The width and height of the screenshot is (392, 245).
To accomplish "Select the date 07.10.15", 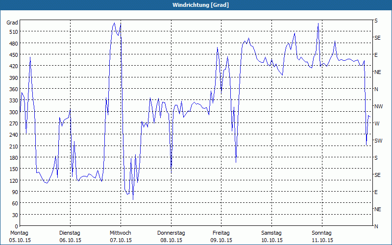I will point(121,240).
